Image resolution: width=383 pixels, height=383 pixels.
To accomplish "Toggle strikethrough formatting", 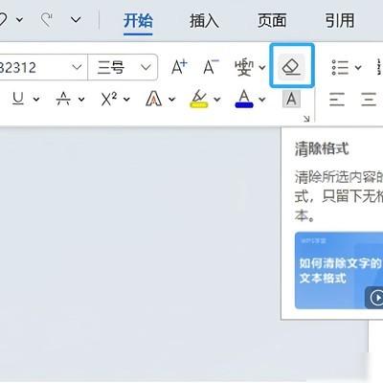I will pyautogui.click(x=63, y=99).
